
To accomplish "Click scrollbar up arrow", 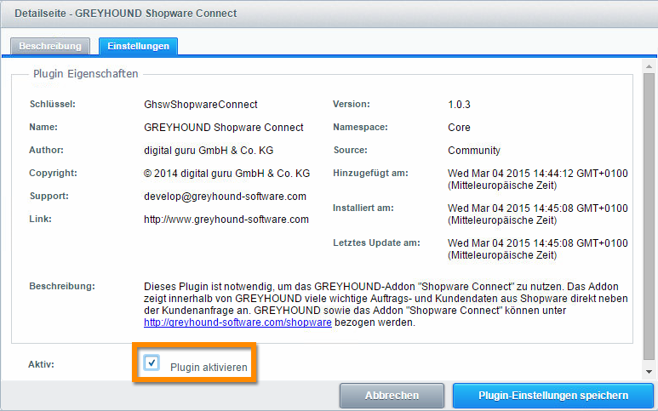I will point(649,66).
